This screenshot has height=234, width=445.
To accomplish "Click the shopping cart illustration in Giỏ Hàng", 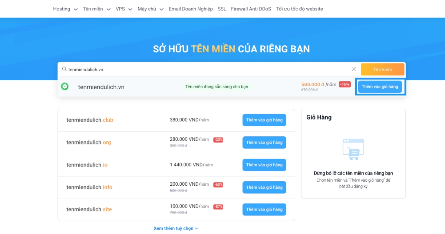I will click(353, 149).
